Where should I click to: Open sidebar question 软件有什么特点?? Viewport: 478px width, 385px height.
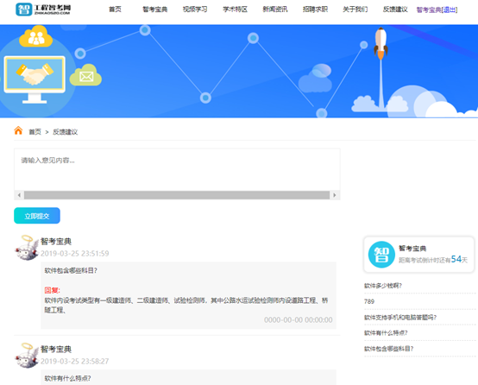click(386, 333)
